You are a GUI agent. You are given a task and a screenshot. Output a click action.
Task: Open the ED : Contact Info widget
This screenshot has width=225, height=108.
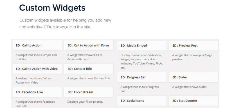89,69
